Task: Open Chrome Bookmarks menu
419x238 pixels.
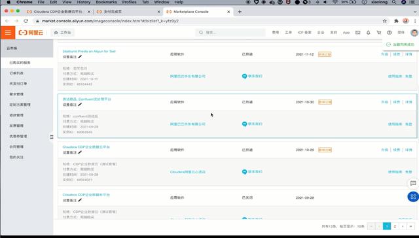Action: pyautogui.click(x=106, y=2)
